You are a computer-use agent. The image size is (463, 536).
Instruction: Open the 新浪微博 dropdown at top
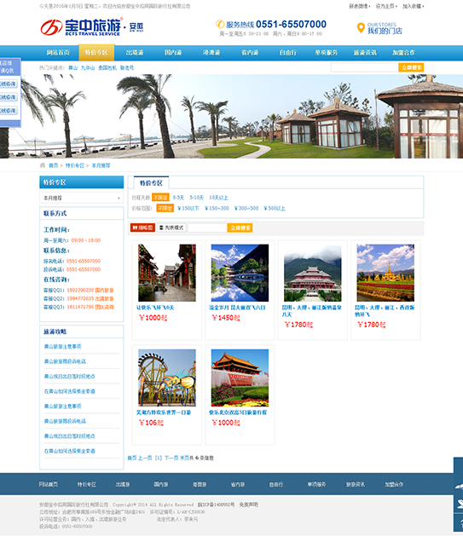click(x=359, y=6)
